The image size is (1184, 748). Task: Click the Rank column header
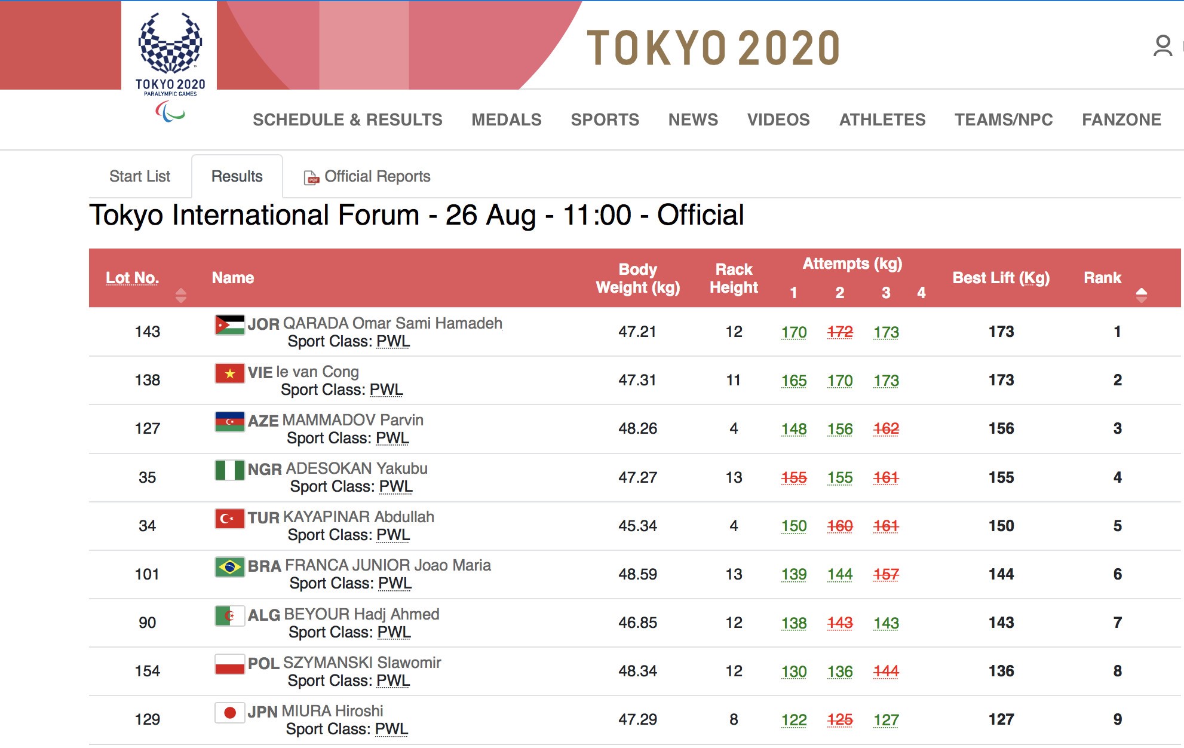click(1102, 278)
